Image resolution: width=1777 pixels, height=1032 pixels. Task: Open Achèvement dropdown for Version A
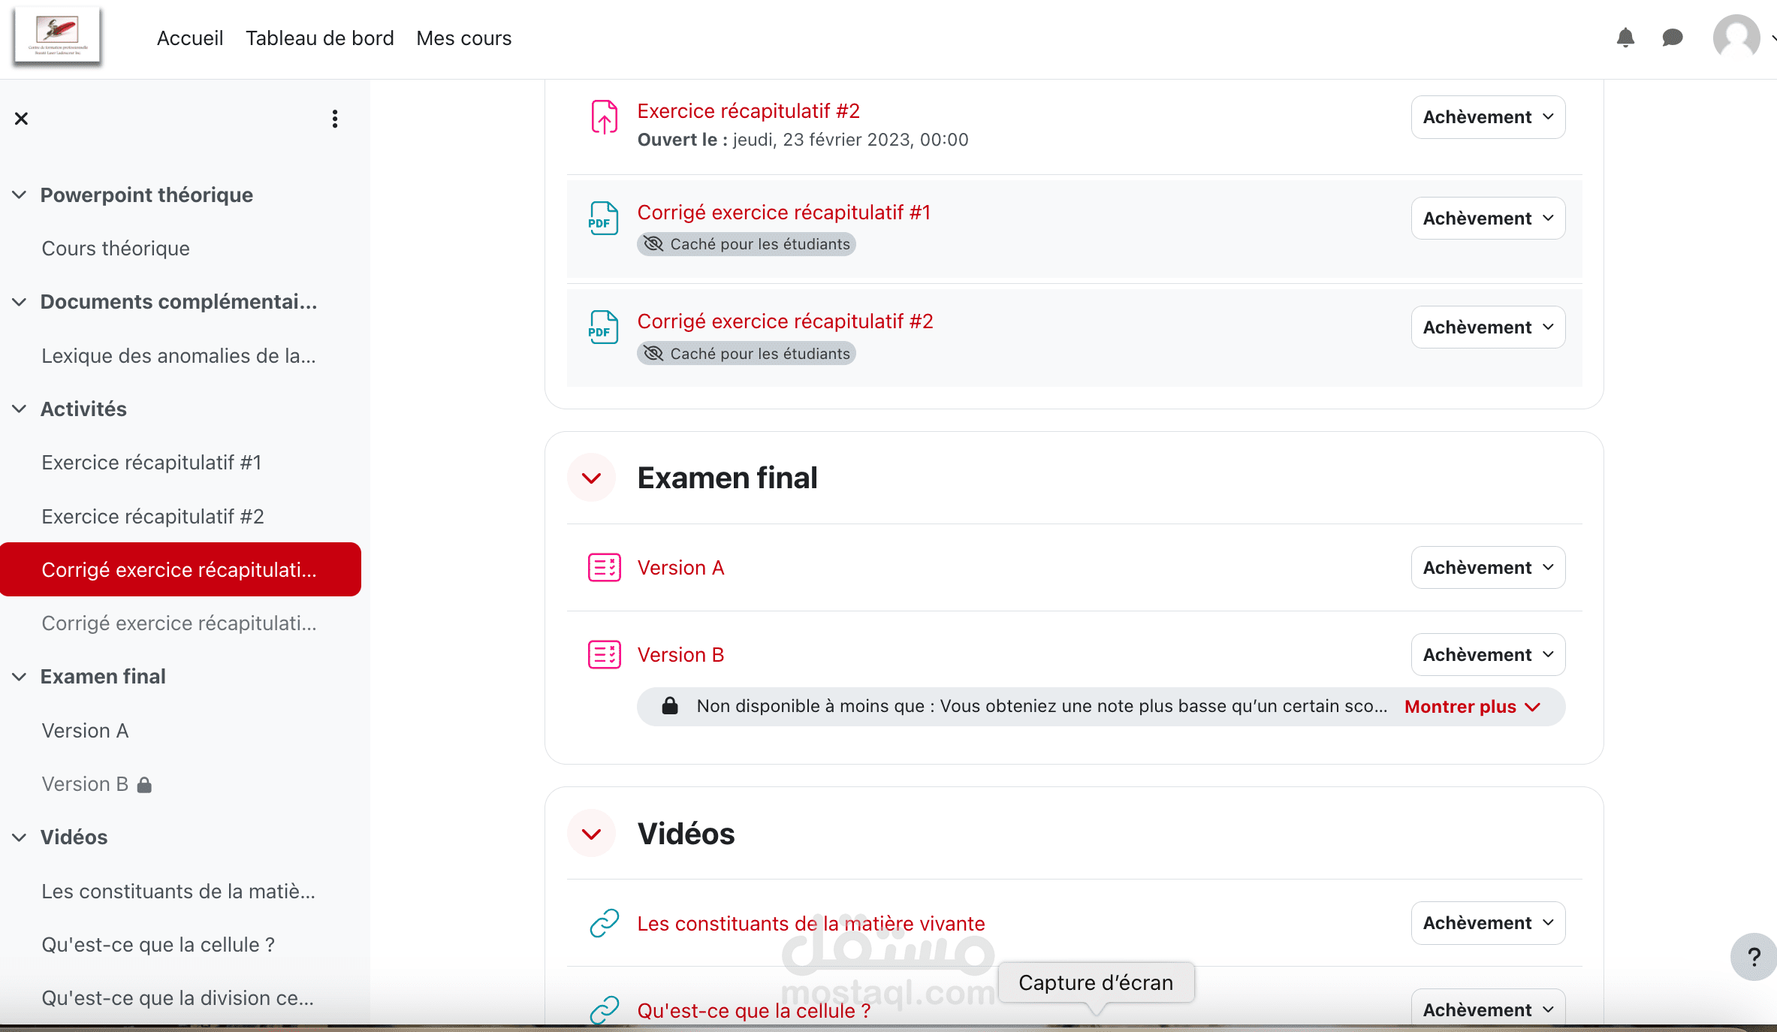[1488, 568]
